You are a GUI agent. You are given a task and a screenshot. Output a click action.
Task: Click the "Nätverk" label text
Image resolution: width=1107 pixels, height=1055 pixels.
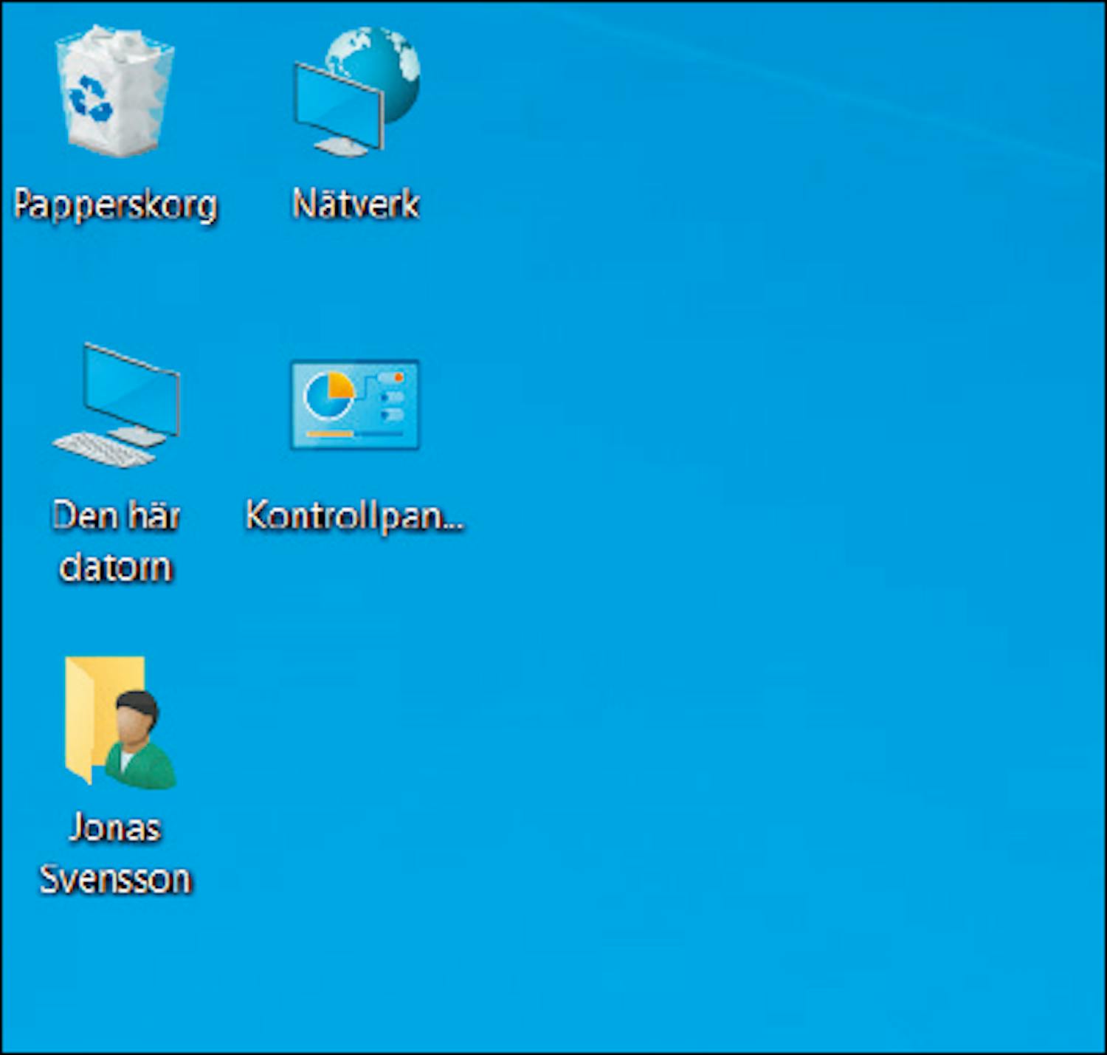coord(356,204)
